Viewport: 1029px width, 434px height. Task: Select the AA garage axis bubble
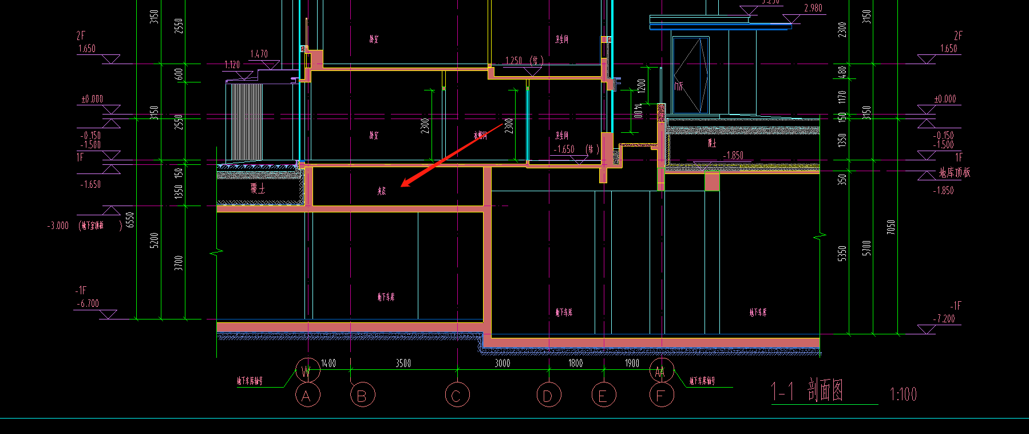pyautogui.click(x=662, y=370)
